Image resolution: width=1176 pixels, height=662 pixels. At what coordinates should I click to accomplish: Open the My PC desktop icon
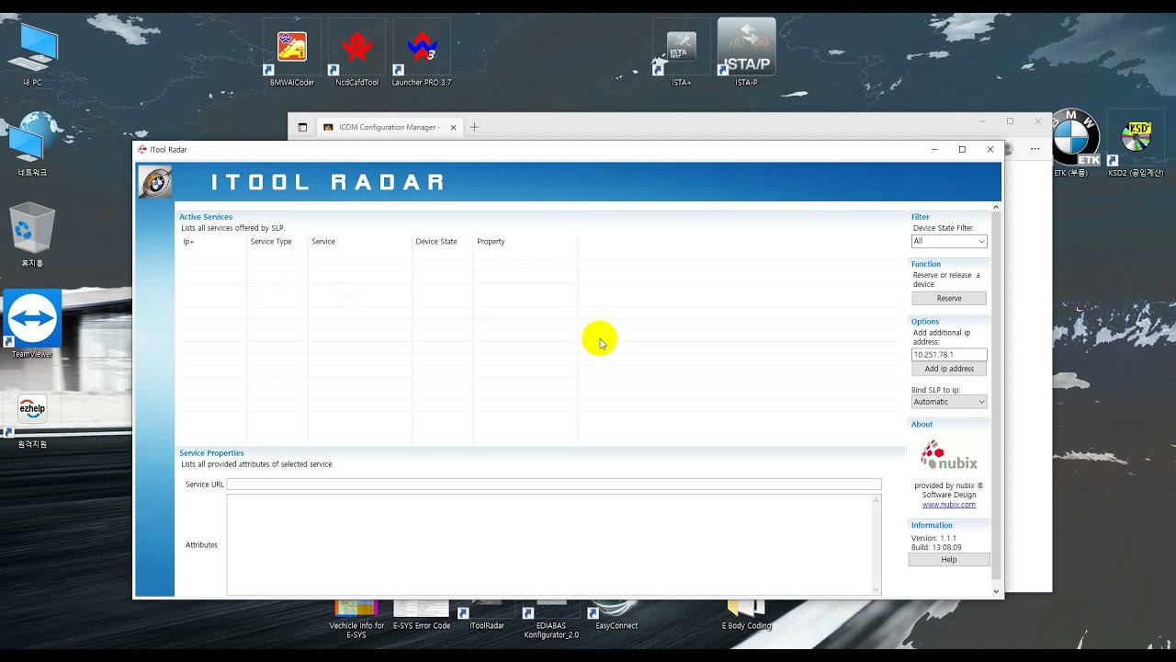pyautogui.click(x=32, y=55)
